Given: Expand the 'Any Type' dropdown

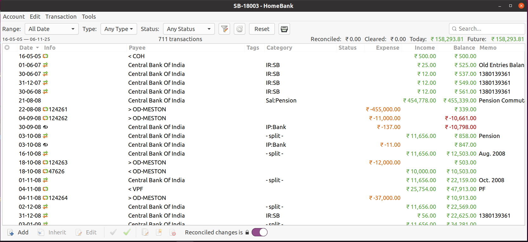Looking at the screenshot, I should coord(119,29).
